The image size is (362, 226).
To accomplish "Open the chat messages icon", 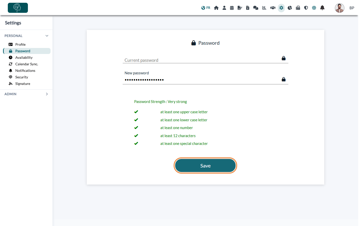I will [256, 8].
